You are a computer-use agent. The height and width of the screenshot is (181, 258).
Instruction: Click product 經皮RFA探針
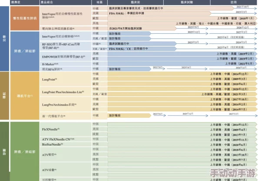pyautogui.click(x=52, y=69)
